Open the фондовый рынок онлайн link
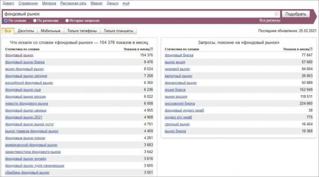This screenshot has width=319, height=177. (x=26, y=159)
